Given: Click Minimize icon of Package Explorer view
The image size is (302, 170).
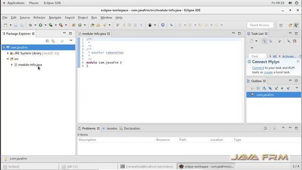Looking at the screenshot, I should (x=64, y=33).
